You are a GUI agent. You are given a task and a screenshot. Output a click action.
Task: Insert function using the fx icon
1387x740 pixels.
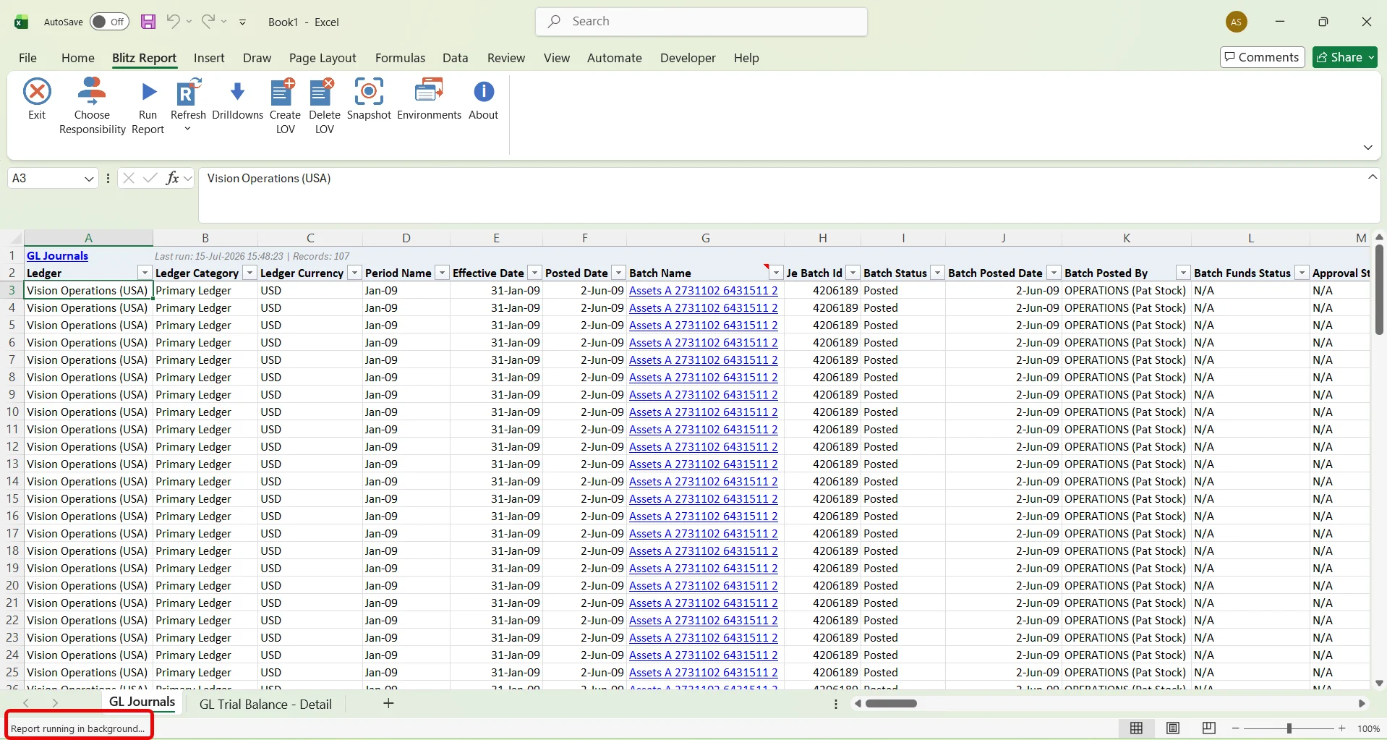[172, 178]
